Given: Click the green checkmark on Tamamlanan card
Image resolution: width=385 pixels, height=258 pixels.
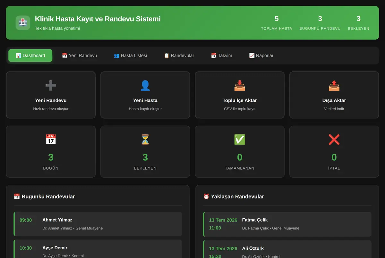Looking at the screenshot, I should click(x=240, y=140).
